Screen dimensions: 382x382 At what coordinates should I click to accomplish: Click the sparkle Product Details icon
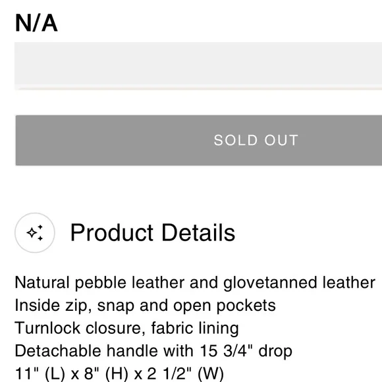pyautogui.click(x=35, y=232)
